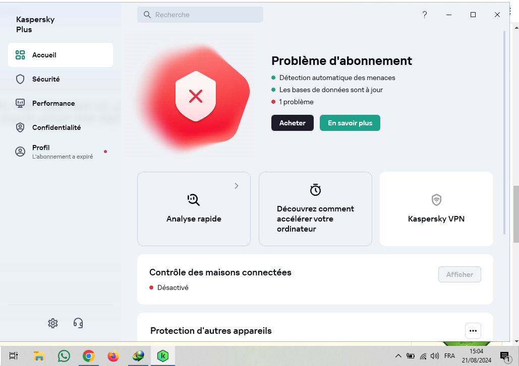Click the red shield status icon
Image resolution: width=519 pixels, height=366 pixels.
pos(196,96)
